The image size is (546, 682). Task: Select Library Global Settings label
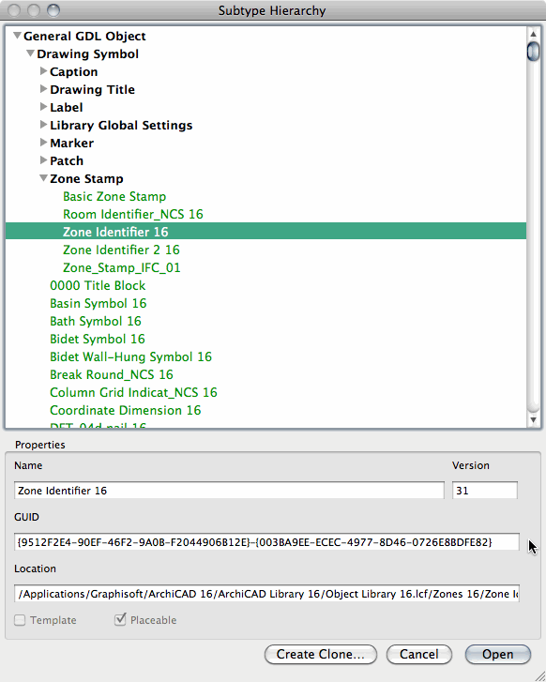121,126
